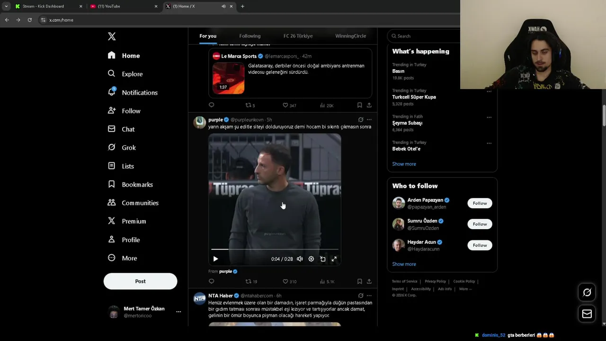This screenshot has height=341, width=606.
Task: View analytics of purple post showing 5.1K
Action: click(327, 281)
